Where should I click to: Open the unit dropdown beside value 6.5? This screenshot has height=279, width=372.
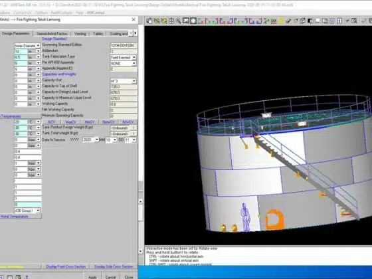click(x=38, y=57)
